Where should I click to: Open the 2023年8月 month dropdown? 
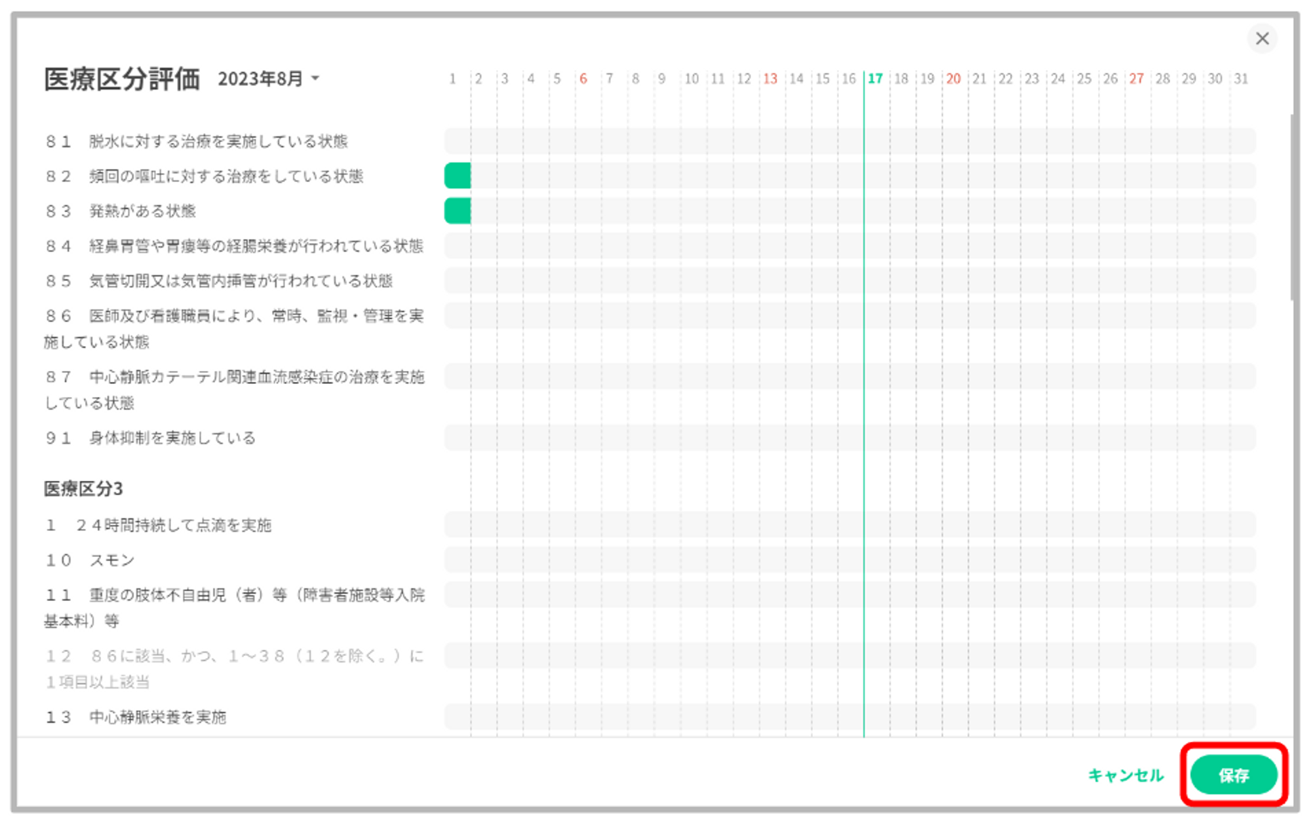[x=269, y=79]
